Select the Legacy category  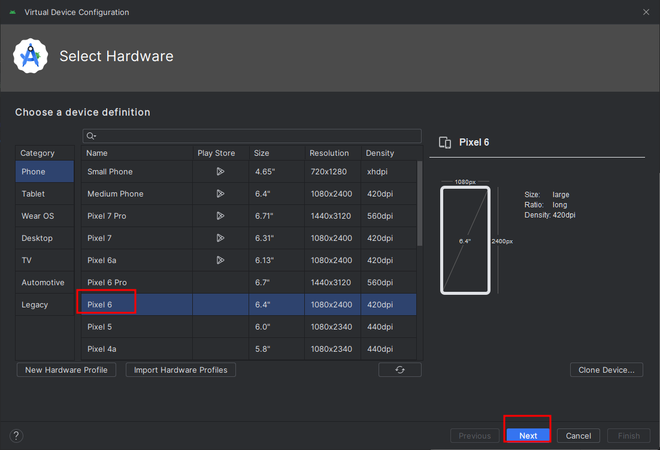click(x=44, y=304)
